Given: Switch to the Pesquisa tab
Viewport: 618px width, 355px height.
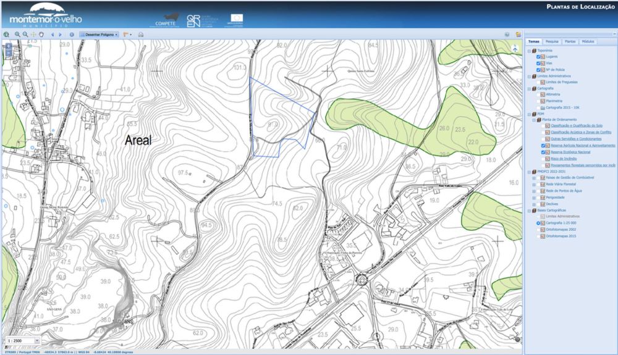Looking at the screenshot, I should pyautogui.click(x=552, y=41).
